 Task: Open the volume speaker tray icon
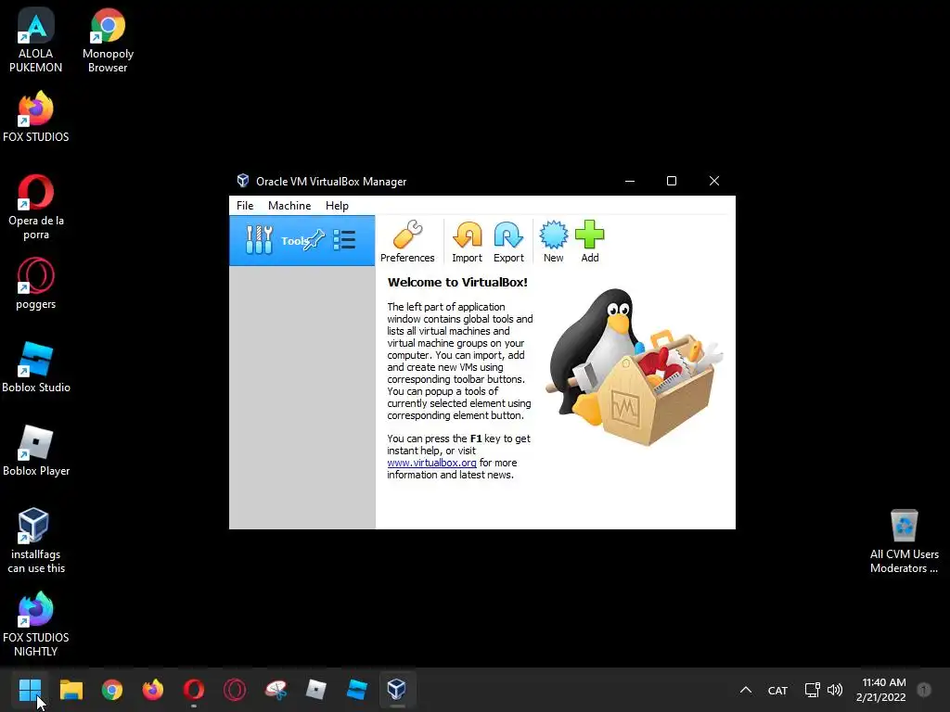(x=835, y=690)
